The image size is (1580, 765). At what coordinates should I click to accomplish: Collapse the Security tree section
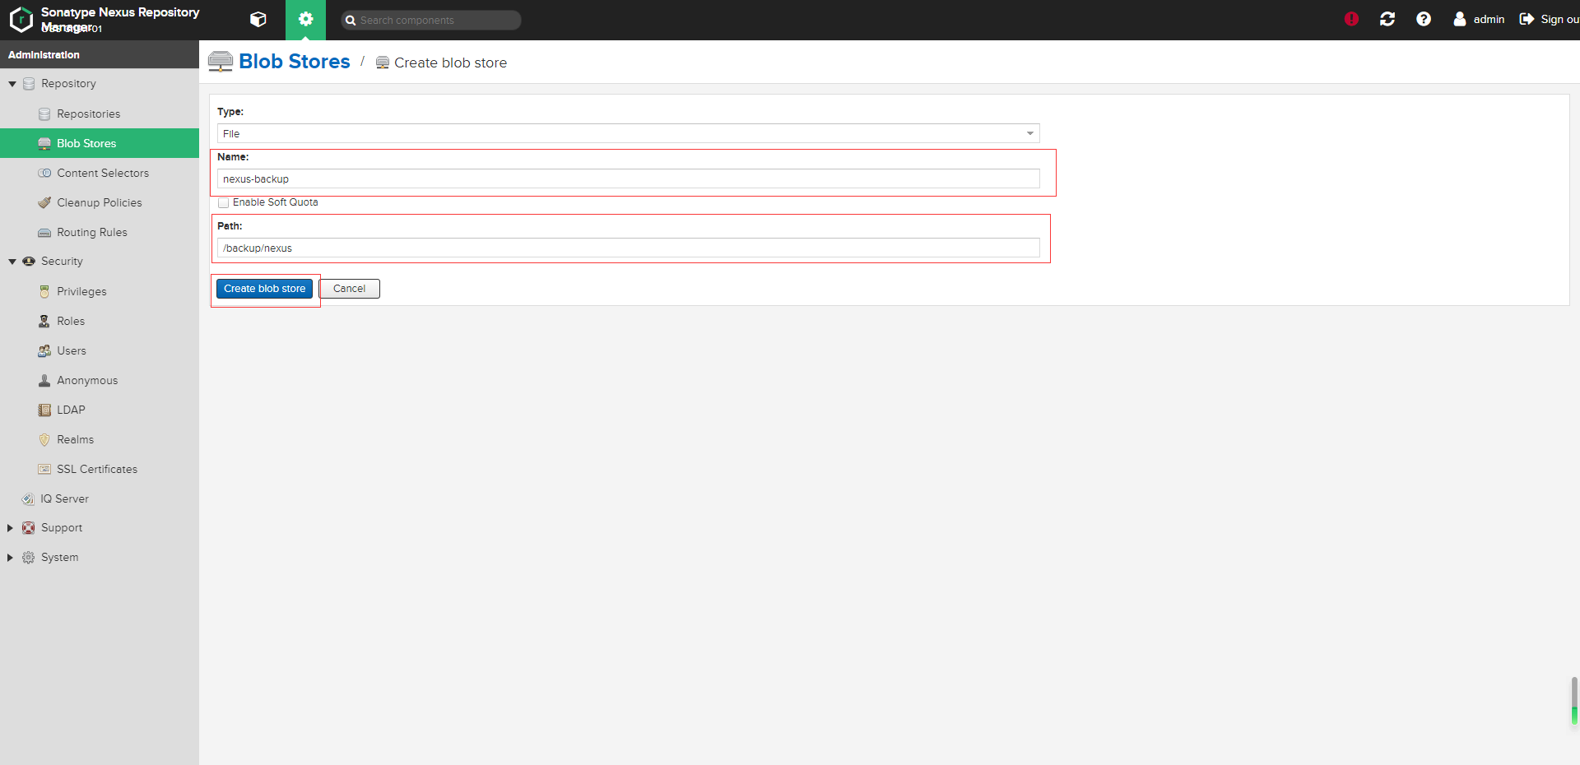(x=12, y=262)
